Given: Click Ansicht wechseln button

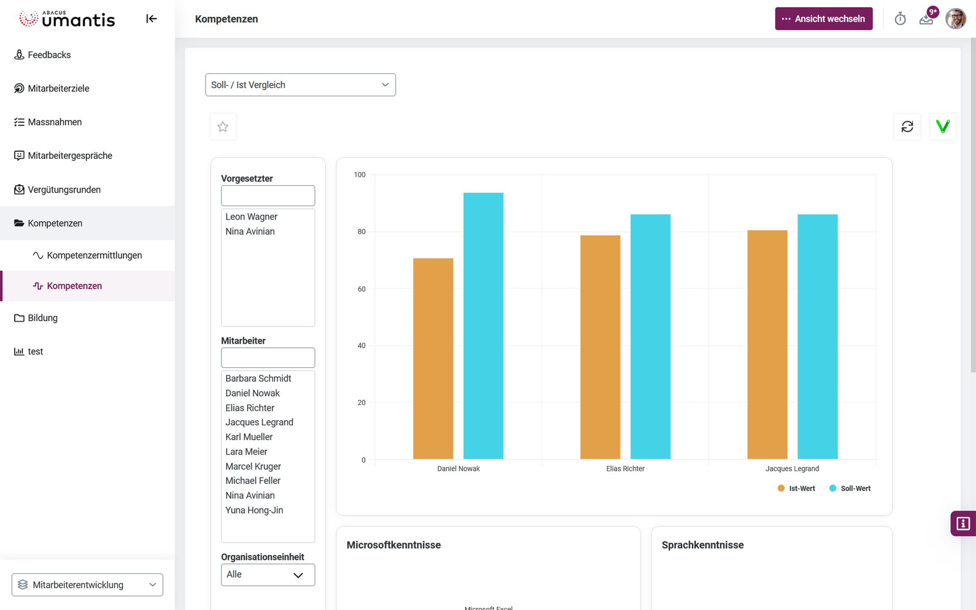Looking at the screenshot, I should pyautogui.click(x=823, y=19).
